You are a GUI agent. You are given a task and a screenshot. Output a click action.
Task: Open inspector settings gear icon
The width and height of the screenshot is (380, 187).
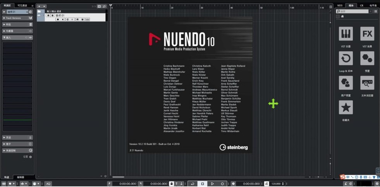click(x=31, y=157)
